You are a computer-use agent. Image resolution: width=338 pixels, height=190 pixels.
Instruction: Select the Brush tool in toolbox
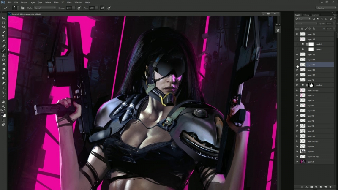click(3, 51)
